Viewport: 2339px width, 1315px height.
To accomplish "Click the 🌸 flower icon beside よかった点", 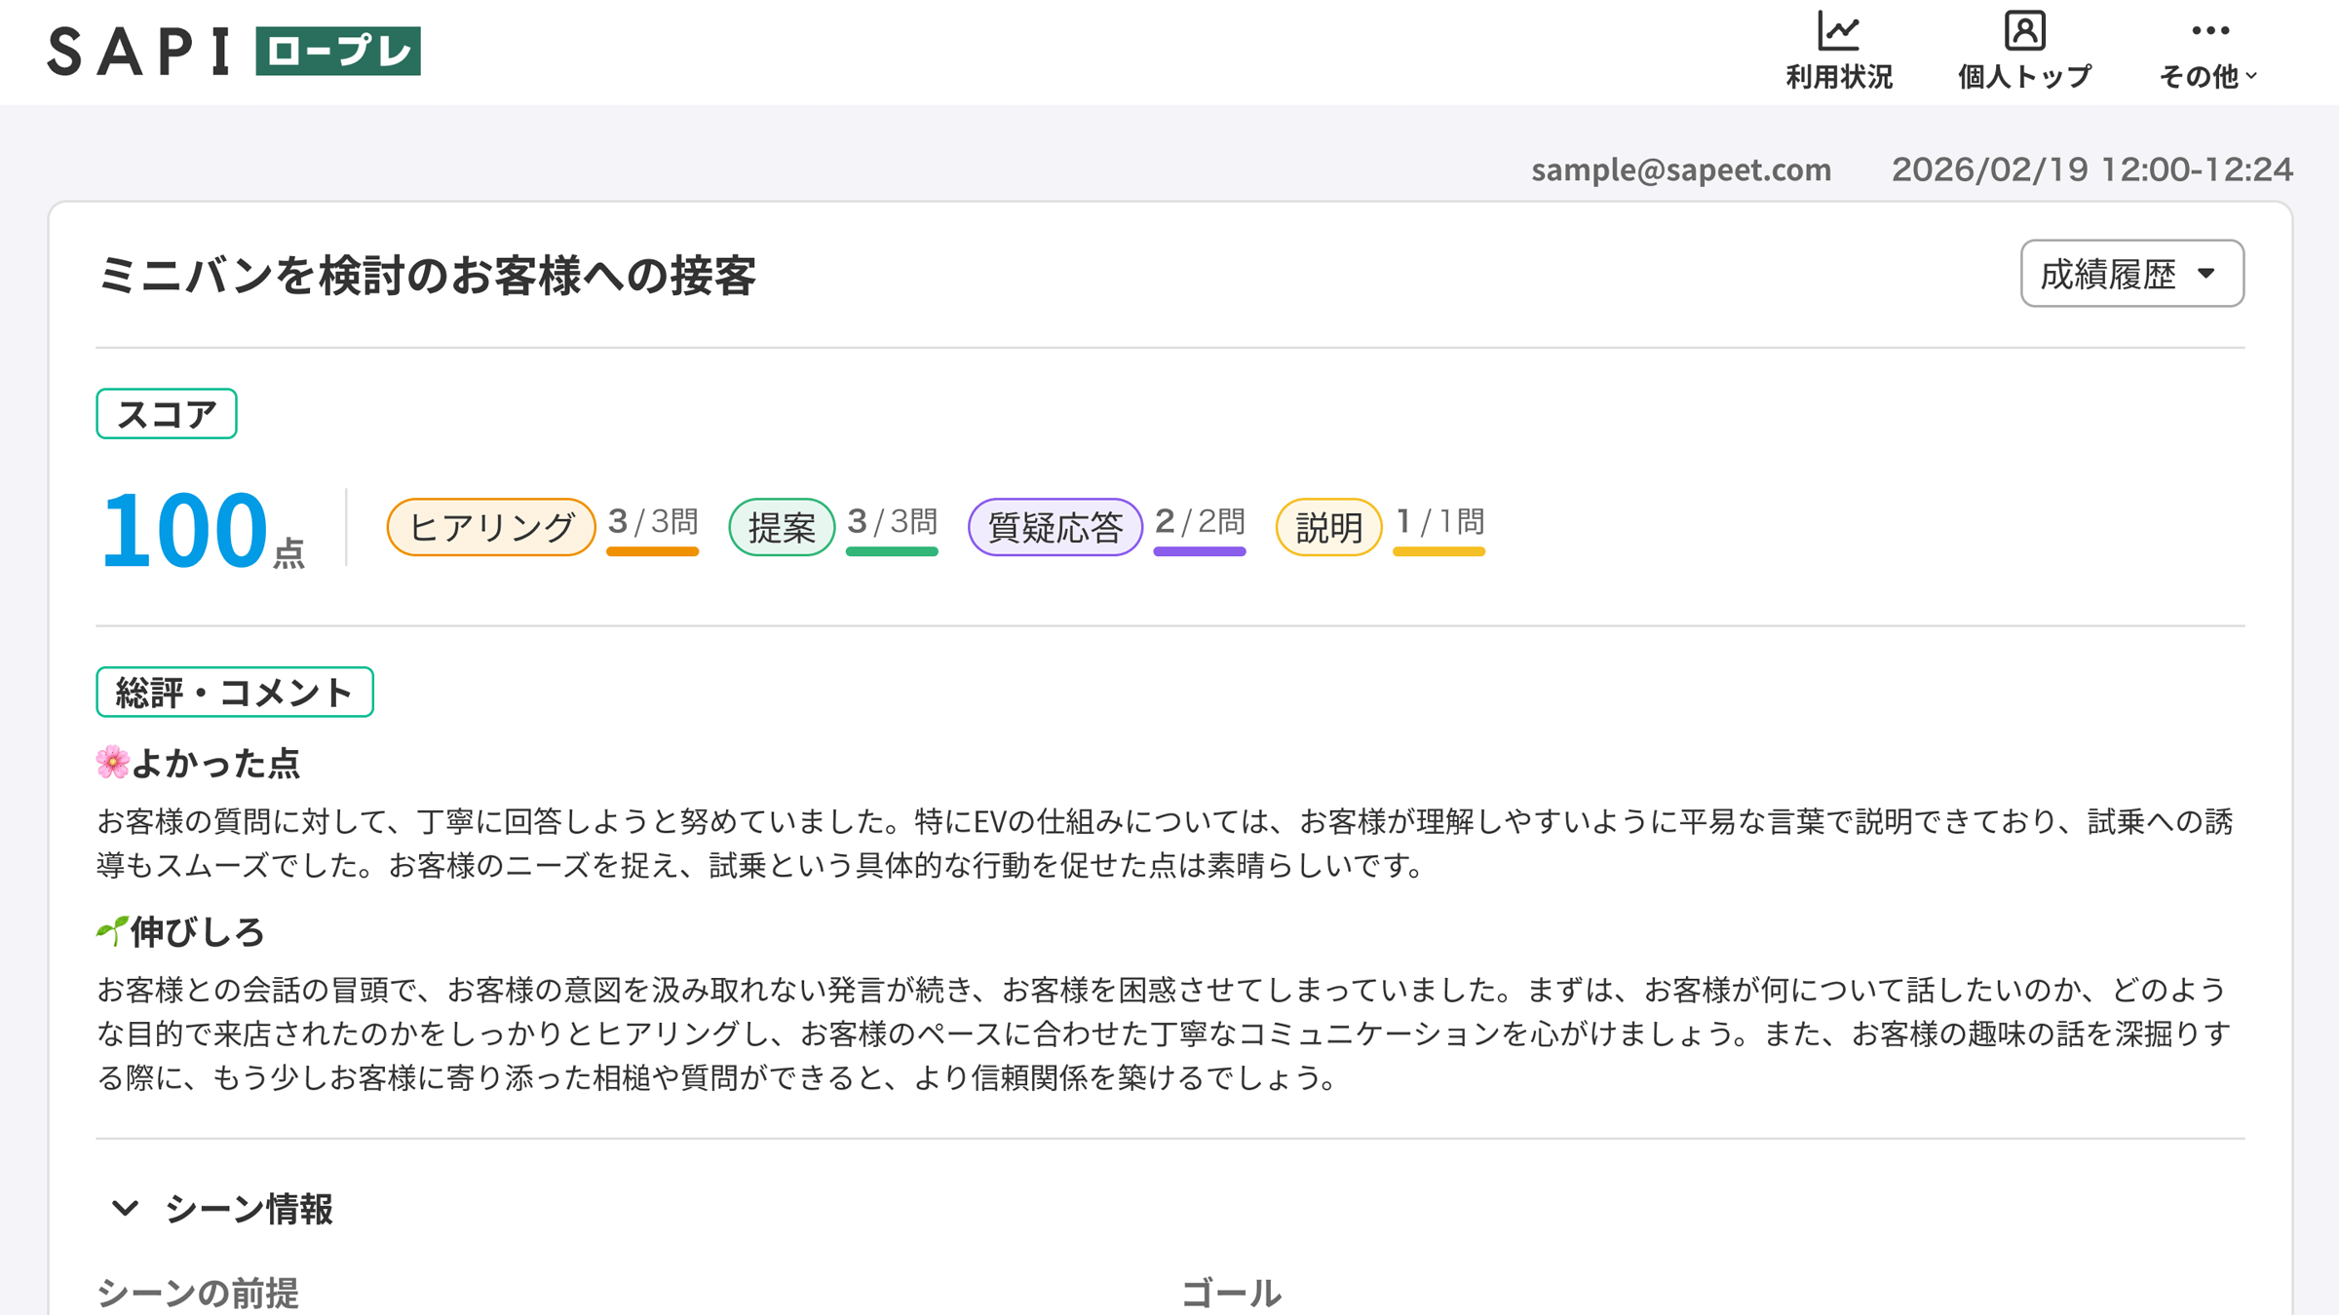I will point(114,764).
